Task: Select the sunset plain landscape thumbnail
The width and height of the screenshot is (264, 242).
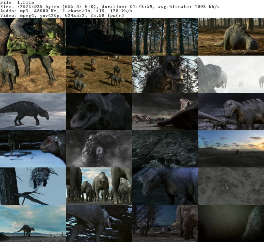Action: 231,149
